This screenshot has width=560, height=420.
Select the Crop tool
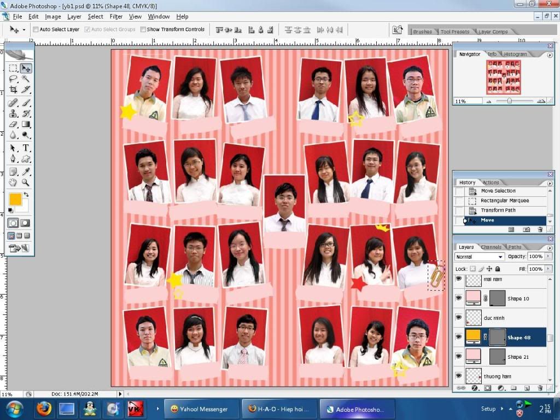pyautogui.click(x=13, y=89)
